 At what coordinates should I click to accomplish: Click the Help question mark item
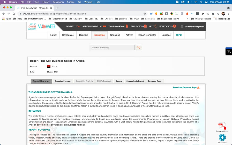click(x=153, y=26)
